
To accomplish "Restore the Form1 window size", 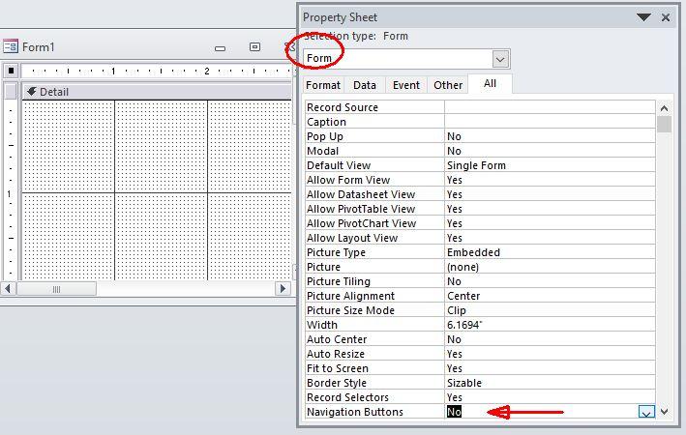I will (254, 47).
